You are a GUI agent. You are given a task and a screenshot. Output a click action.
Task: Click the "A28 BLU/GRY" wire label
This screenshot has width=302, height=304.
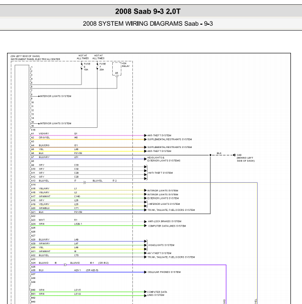pyautogui.click(x=40, y=240)
